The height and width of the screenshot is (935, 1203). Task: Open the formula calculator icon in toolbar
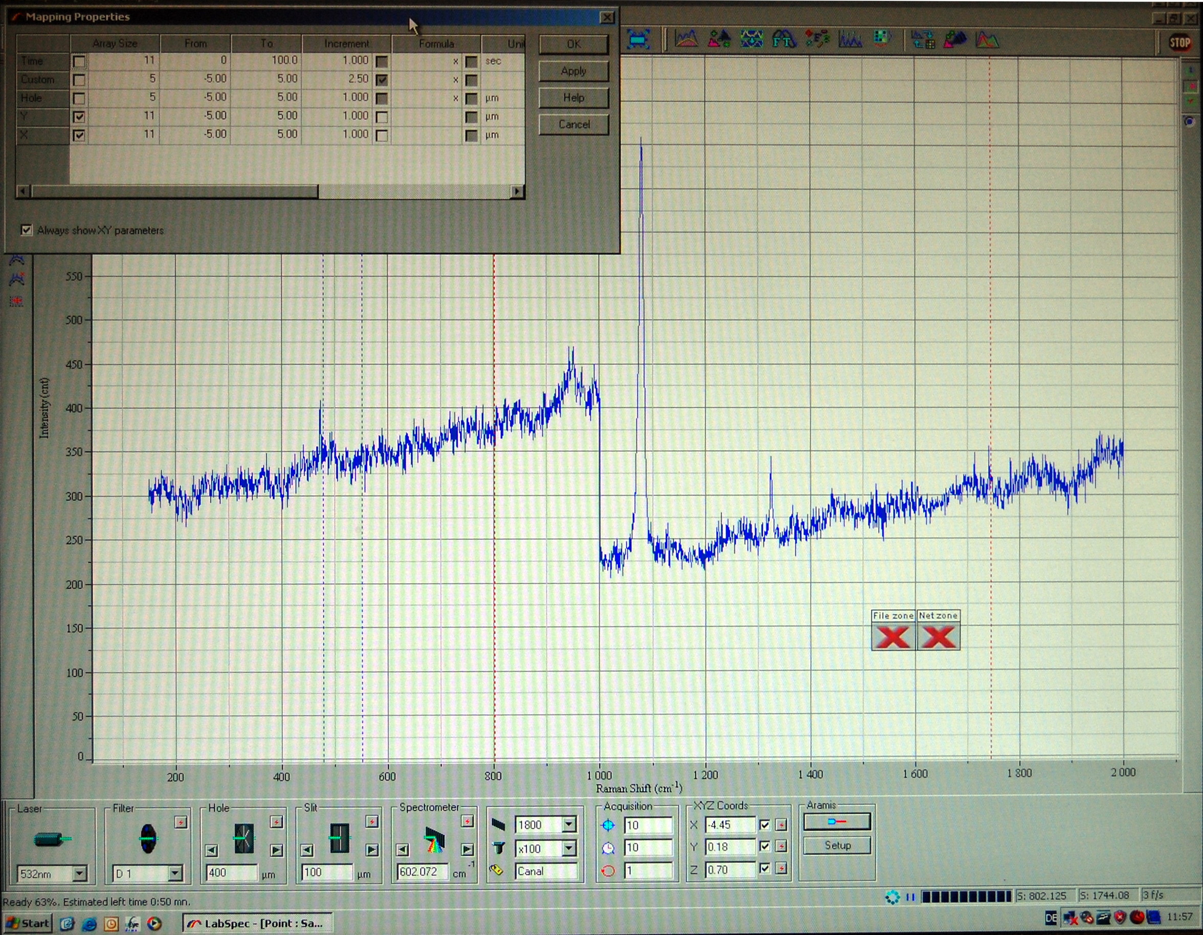(817, 39)
